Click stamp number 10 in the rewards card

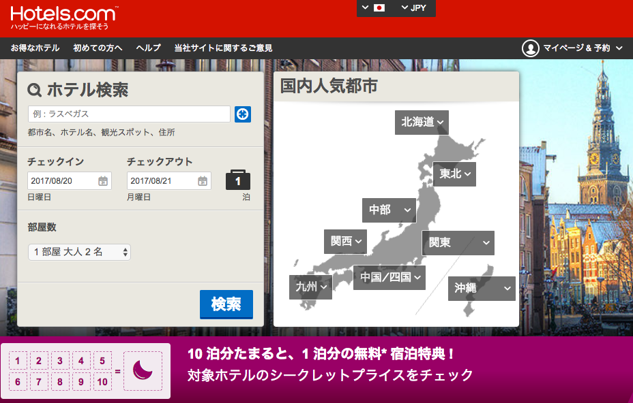[x=102, y=382]
